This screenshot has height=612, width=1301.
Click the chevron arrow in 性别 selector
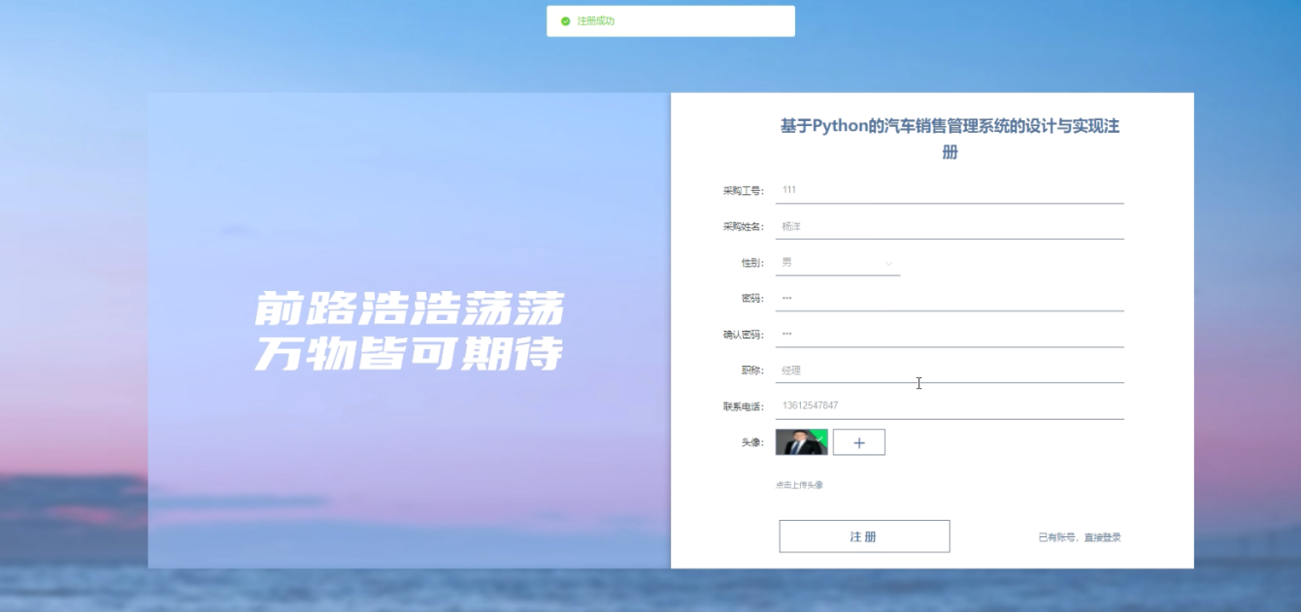[888, 263]
